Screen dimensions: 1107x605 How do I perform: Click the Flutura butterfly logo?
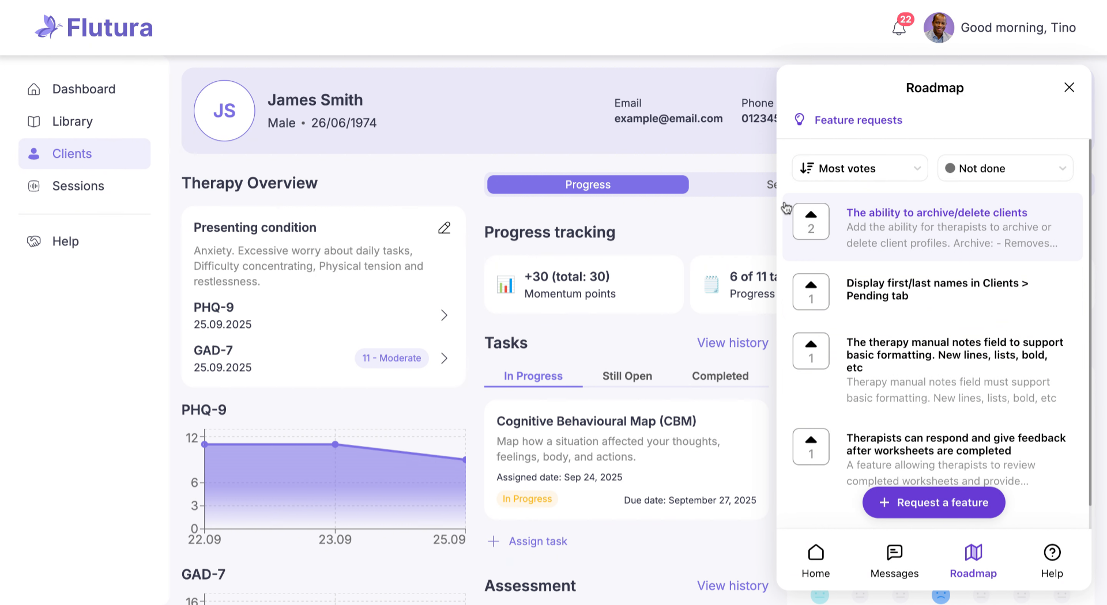(48, 27)
